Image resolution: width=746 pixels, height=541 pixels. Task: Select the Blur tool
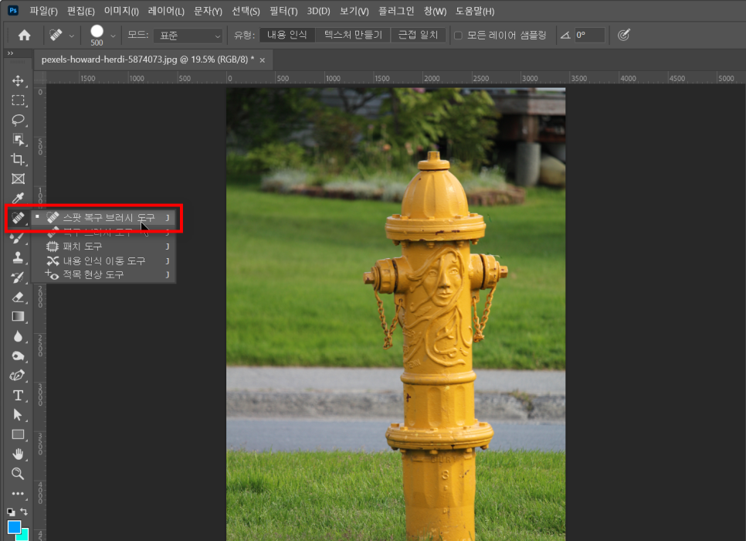click(18, 336)
